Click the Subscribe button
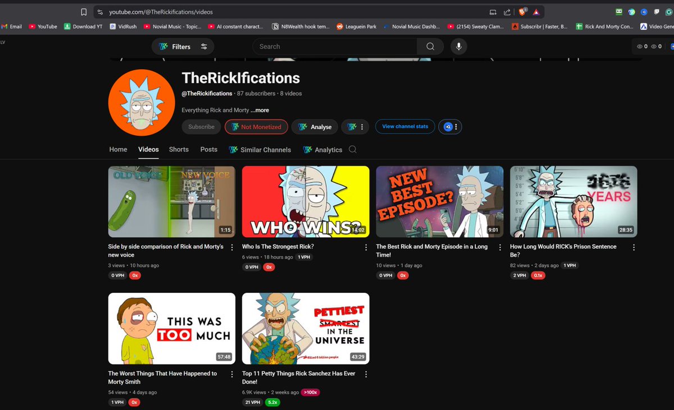The height and width of the screenshot is (410, 674). pyautogui.click(x=201, y=127)
